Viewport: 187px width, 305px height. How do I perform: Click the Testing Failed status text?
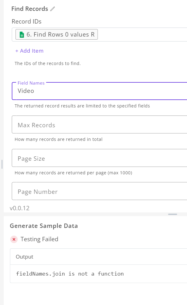tap(40, 239)
